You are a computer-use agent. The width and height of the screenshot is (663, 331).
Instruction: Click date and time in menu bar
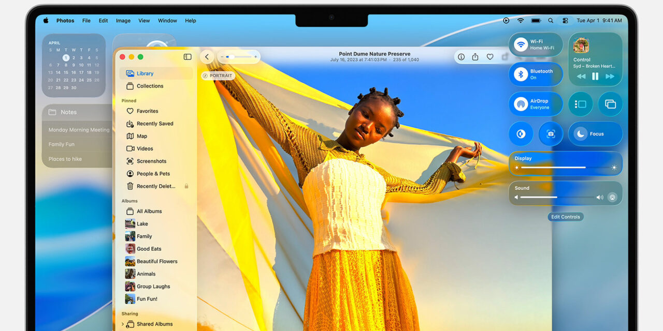(x=599, y=21)
